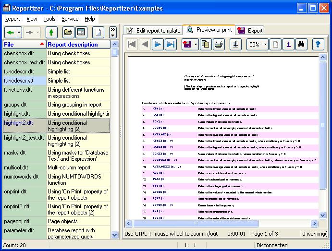Image resolution: width=332 pixels, height=251 pixels.
Task: Click the table view icon
Action: click(x=81, y=32)
